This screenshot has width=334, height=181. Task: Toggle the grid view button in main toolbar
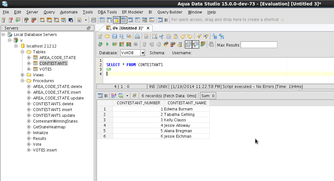(123, 20)
